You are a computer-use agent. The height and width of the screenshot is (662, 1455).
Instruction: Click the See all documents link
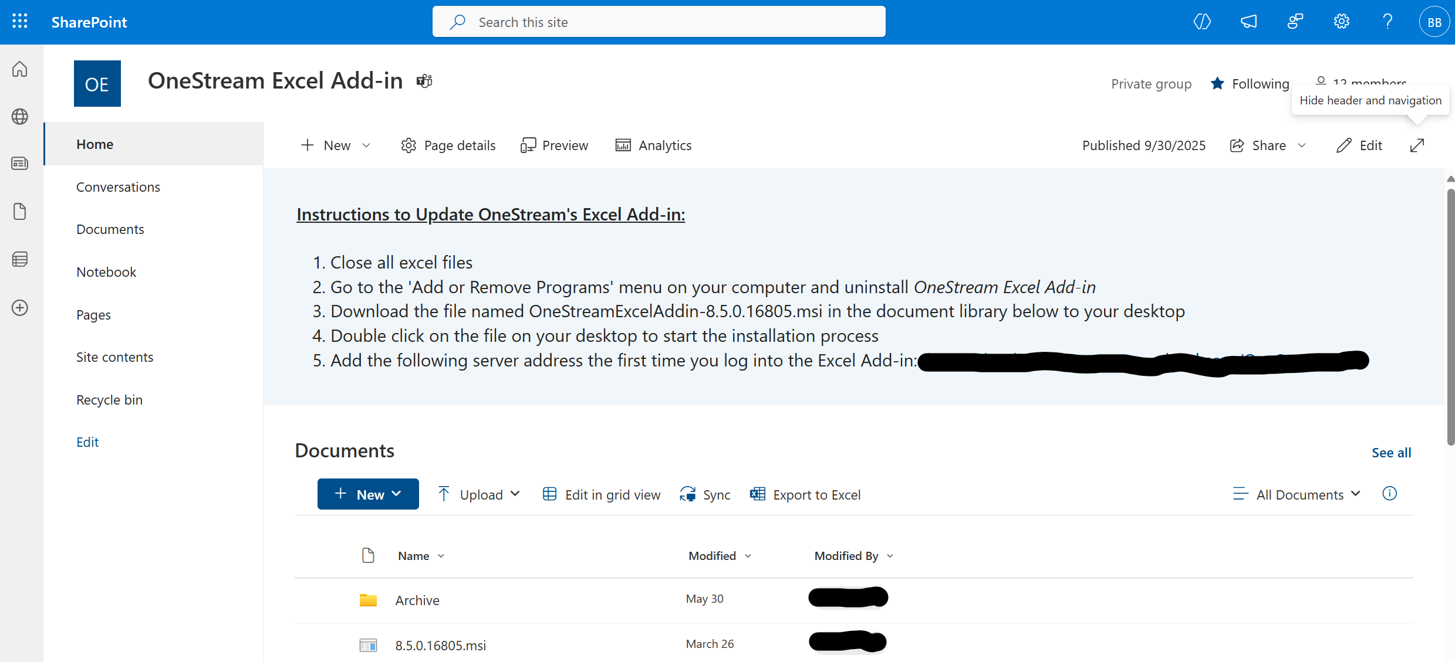1392,452
